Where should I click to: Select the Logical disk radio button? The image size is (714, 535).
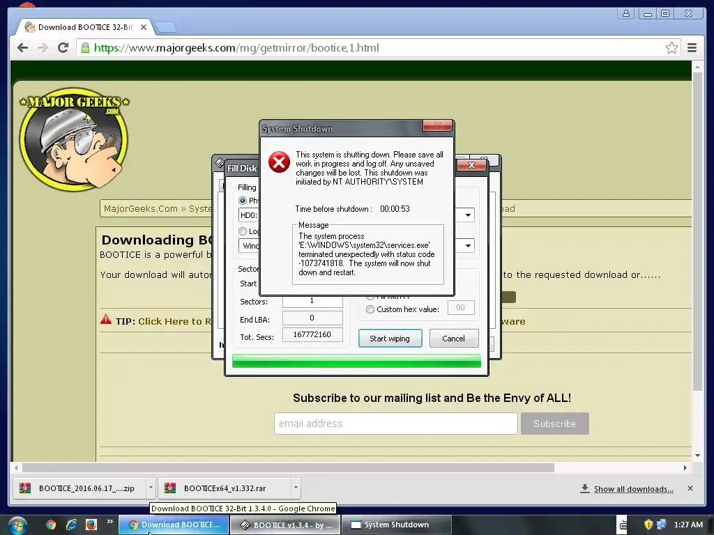(242, 231)
